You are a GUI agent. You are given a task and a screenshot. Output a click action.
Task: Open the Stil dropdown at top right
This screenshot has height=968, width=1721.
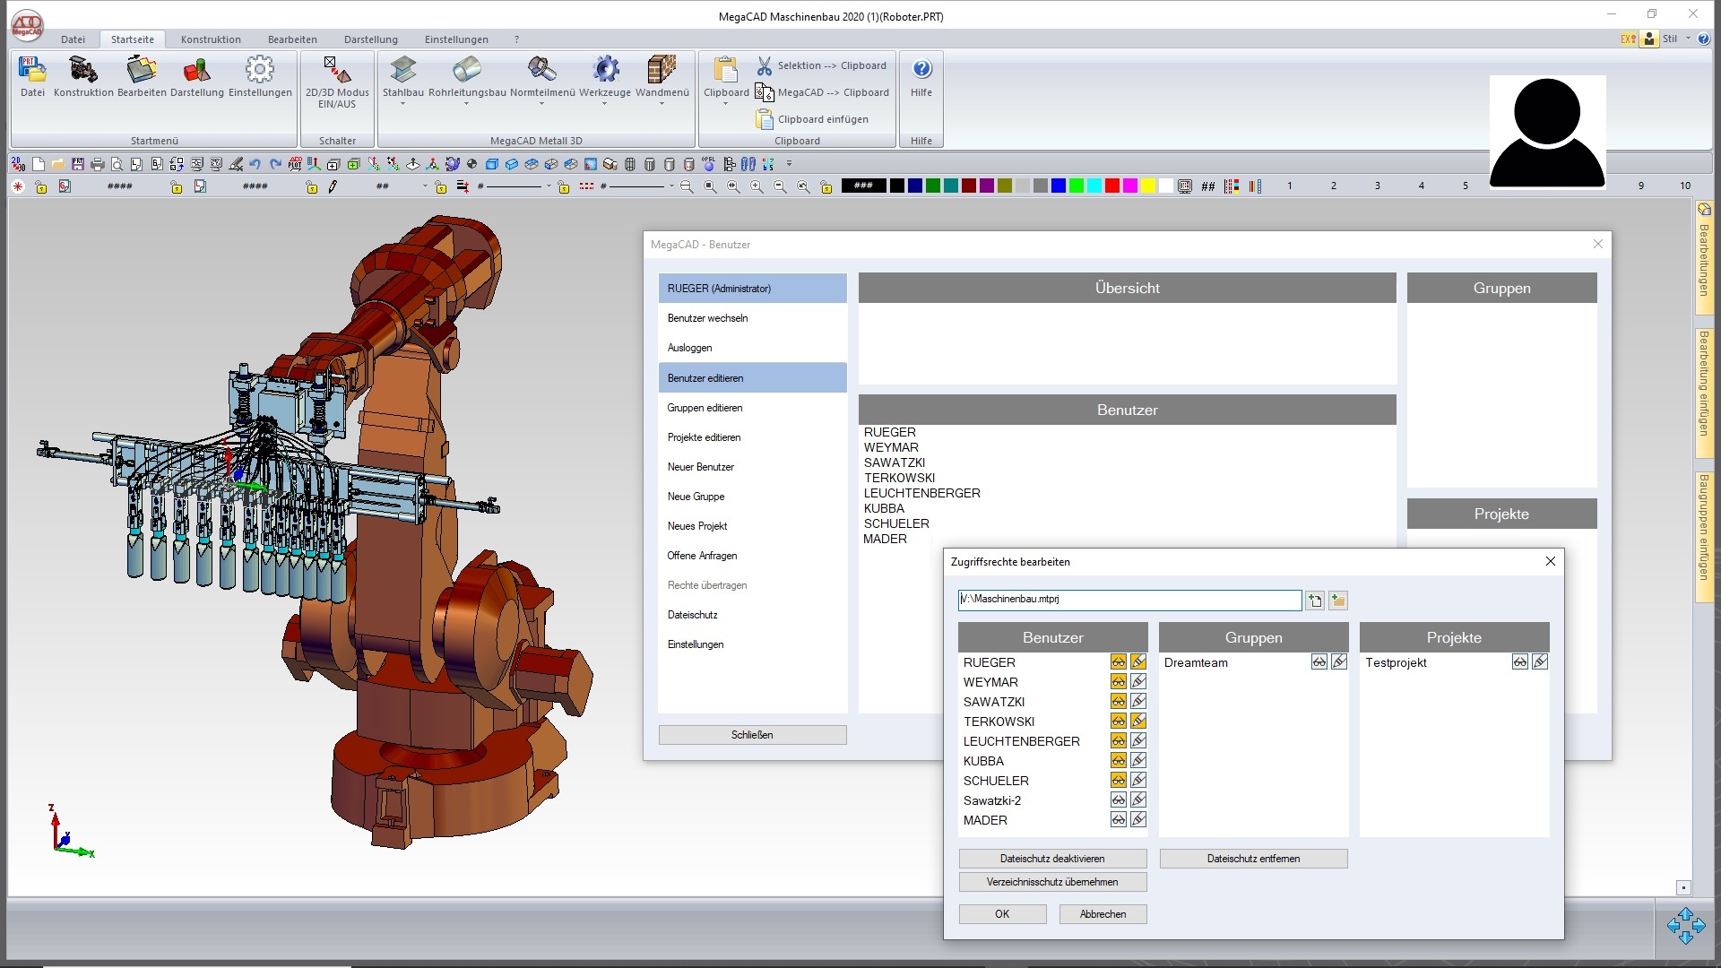(1688, 39)
